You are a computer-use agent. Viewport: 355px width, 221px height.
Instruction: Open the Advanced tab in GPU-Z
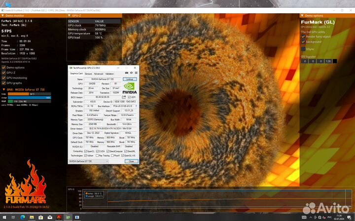tap(99, 74)
